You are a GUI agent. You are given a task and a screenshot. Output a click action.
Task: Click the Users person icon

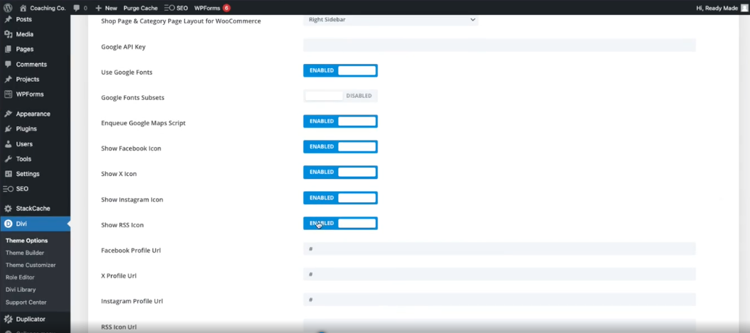8,144
